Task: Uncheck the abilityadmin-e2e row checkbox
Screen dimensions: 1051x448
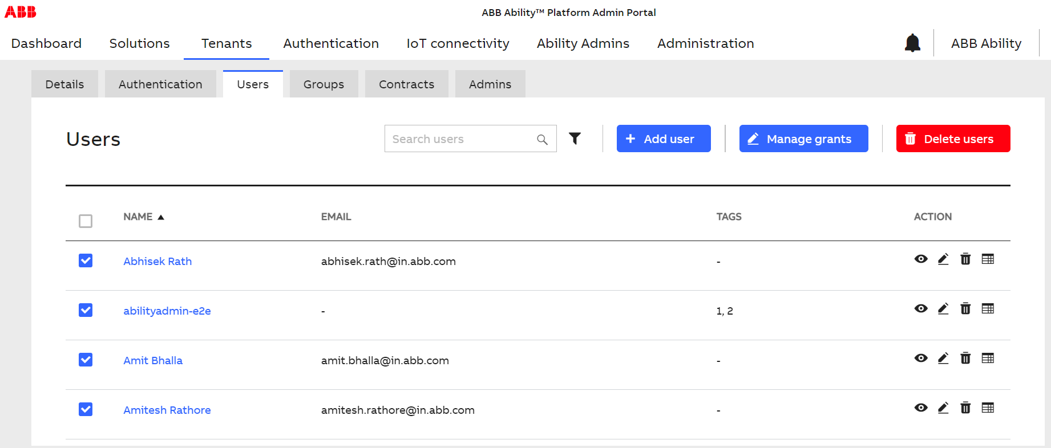Action: coord(86,310)
